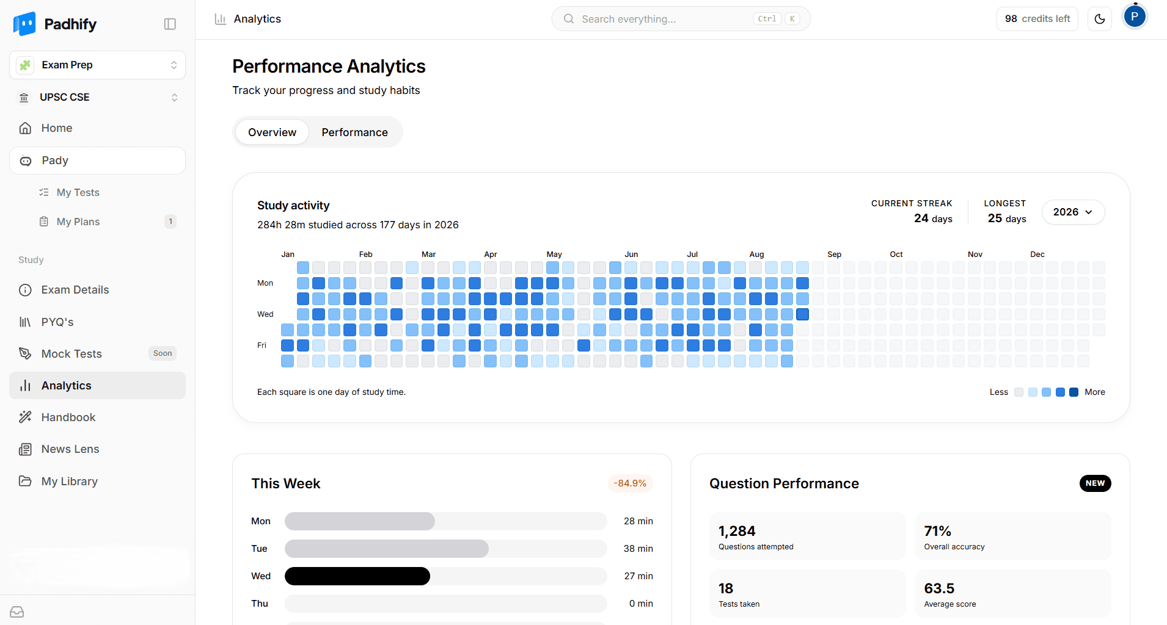Open the inbox tray icon
1167x625 pixels.
pos(17,612)
